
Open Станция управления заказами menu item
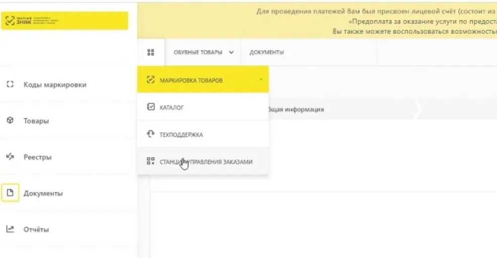[x=203, y=161]
